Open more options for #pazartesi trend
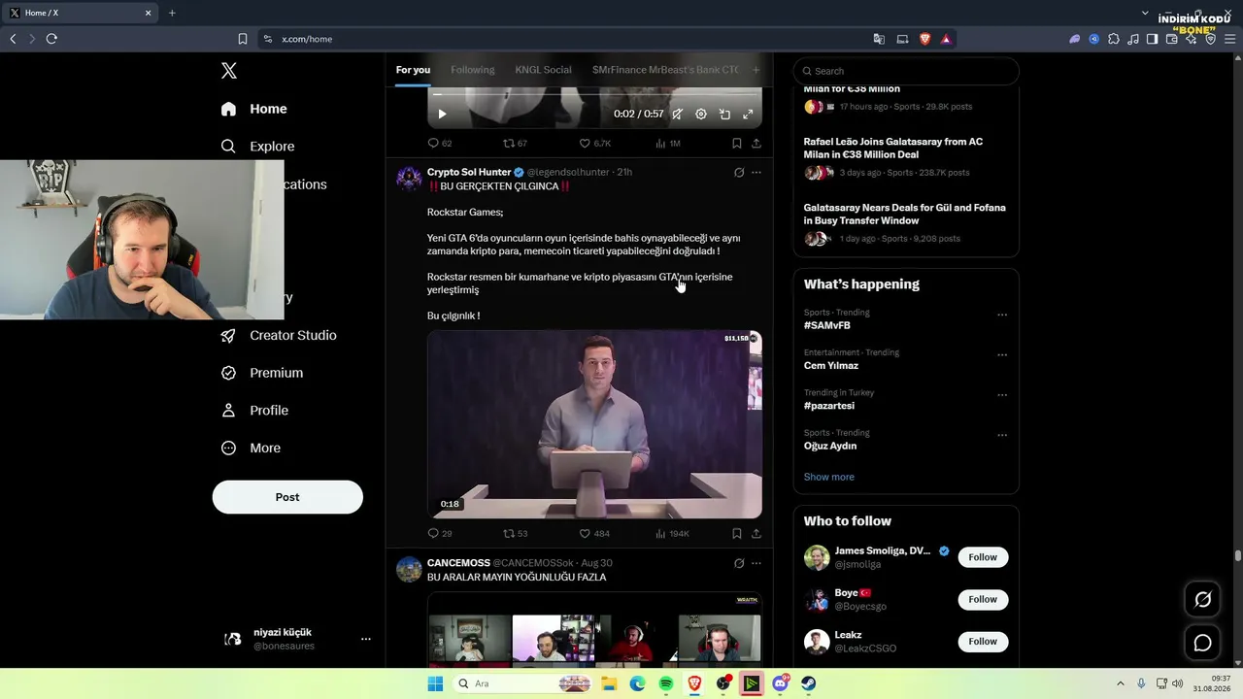Image resolution: width=1243 pixels, height=699 pixels. (x=1002, y=395)
